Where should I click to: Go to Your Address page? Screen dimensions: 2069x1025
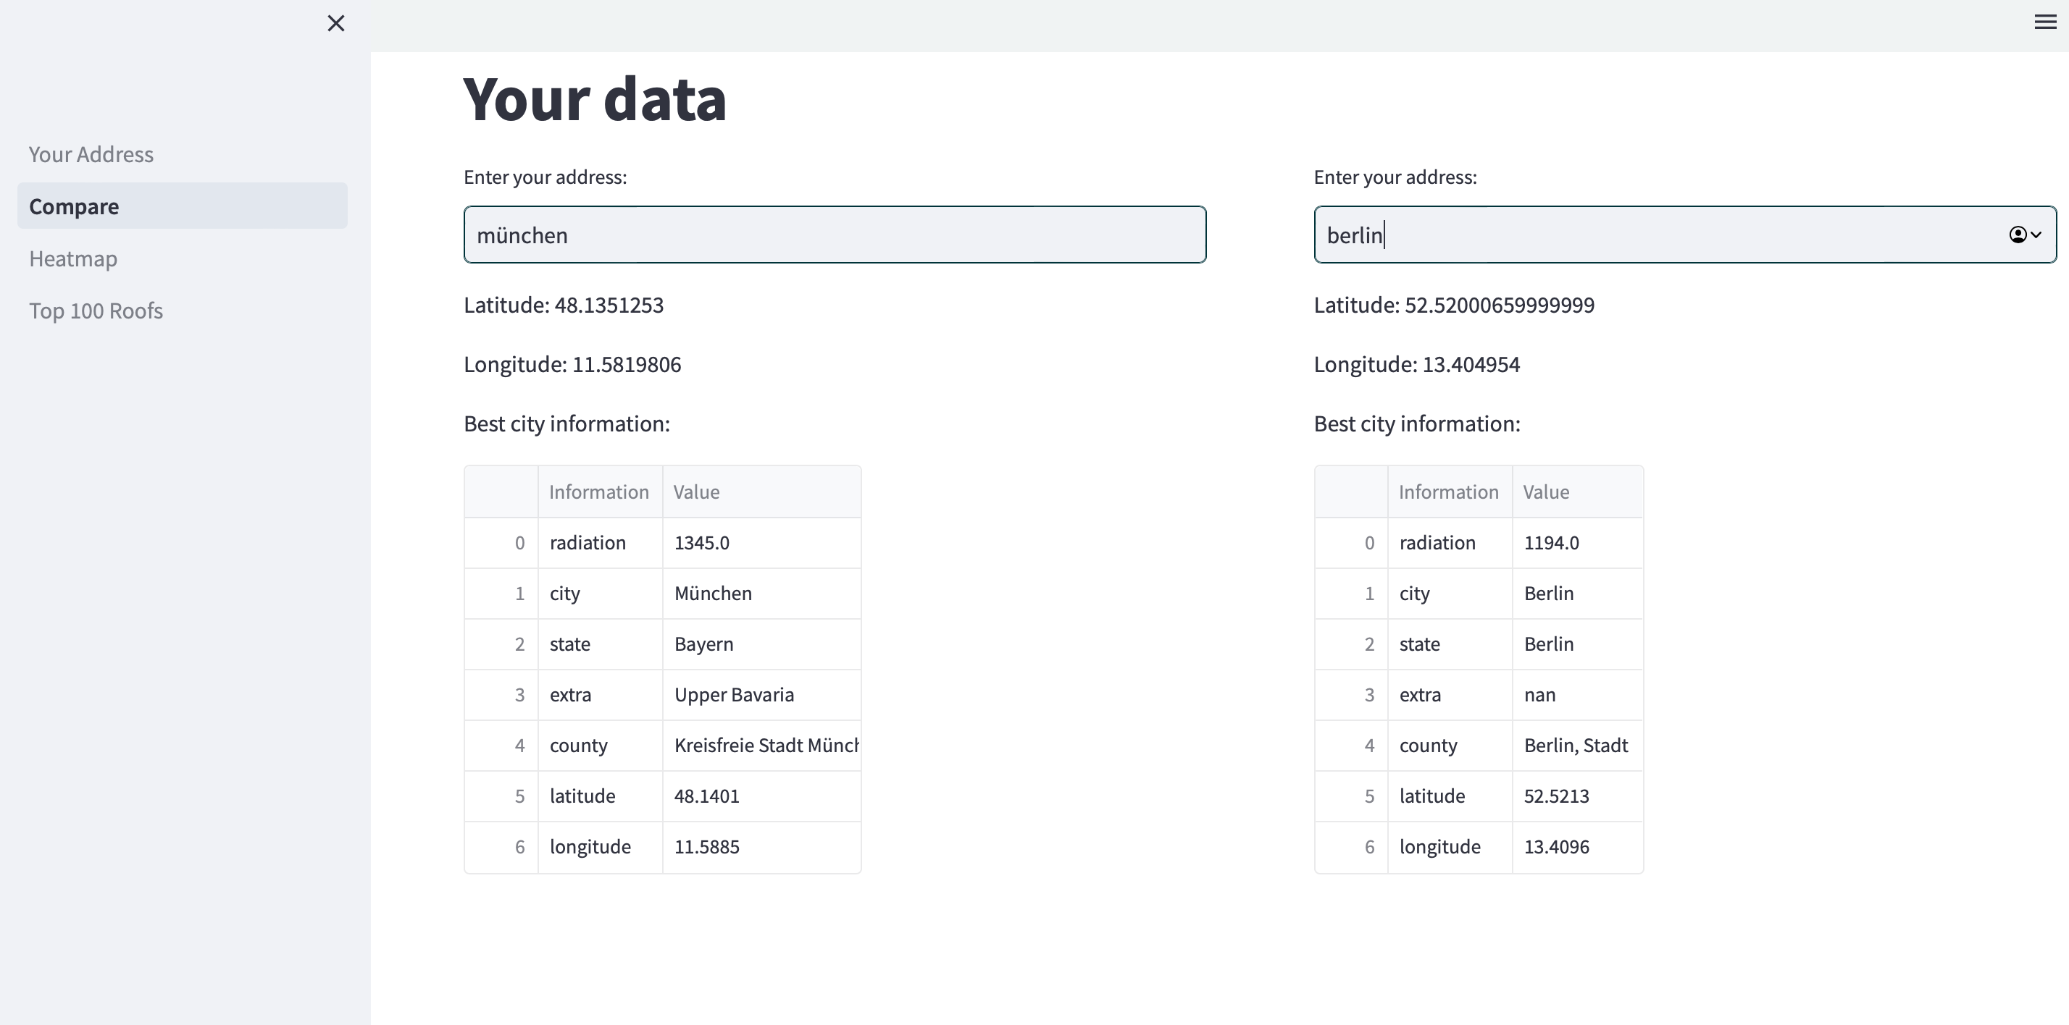91,154
